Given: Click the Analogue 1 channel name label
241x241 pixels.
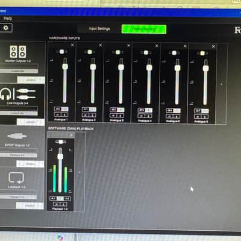Looking at the screenshot, I should coord(61,119).
